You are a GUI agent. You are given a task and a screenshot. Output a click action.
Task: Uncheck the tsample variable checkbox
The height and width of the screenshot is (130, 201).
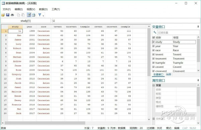pos(153,63)
